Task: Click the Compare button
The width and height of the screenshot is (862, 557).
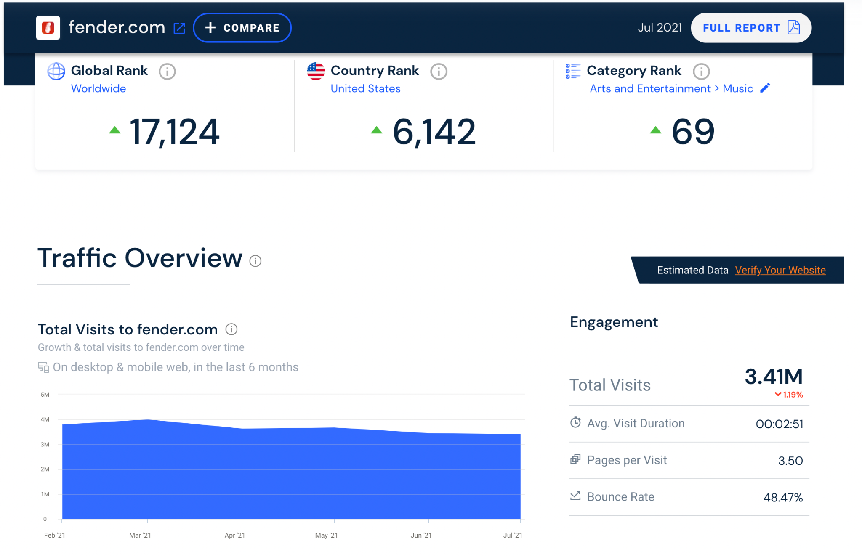Action: (x=242, y=28)
